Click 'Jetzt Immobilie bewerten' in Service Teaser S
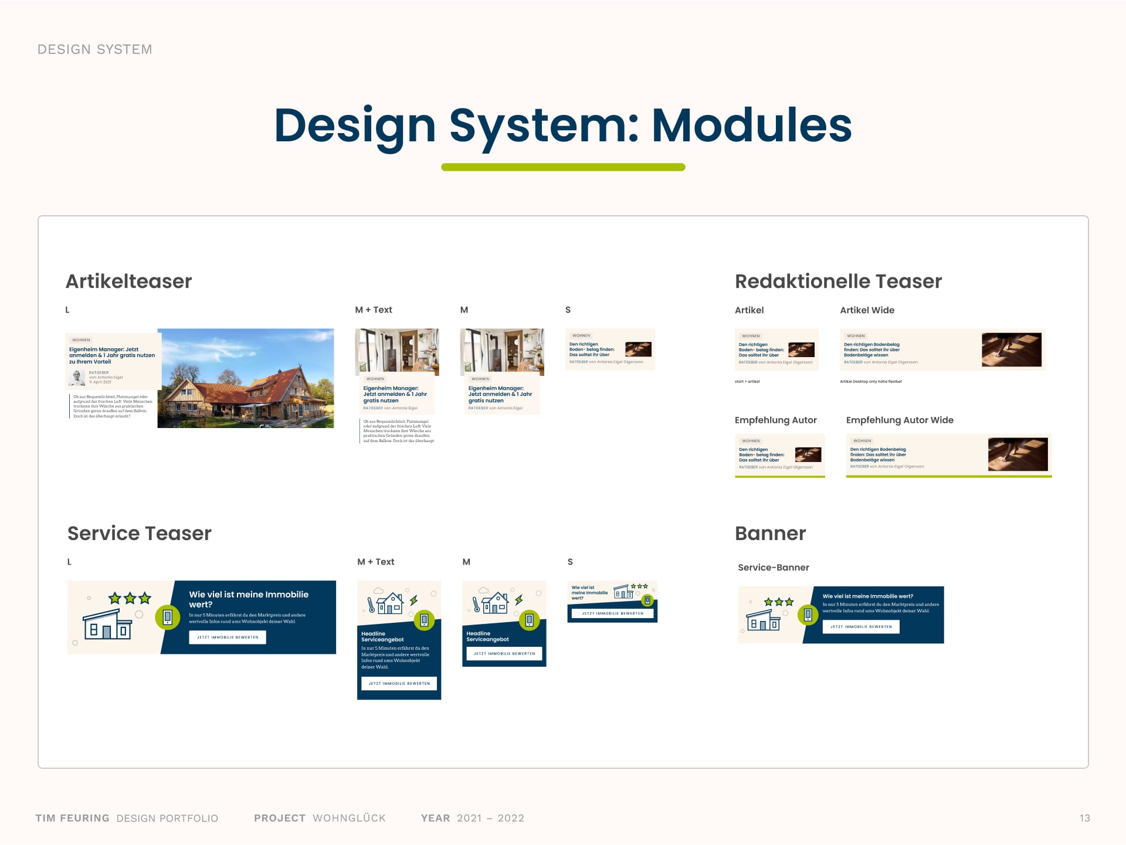Image resolution: width=1126 pixels, height=845 pixels. point(612,613)
